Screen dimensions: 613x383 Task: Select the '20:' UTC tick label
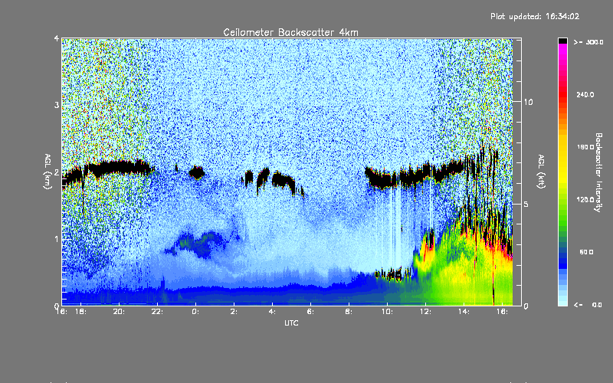point(120,312)
